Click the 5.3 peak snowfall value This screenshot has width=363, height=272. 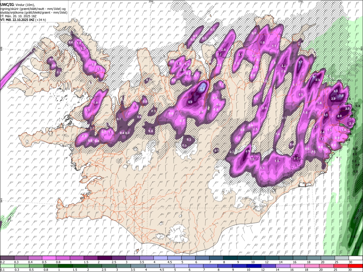[x=202, y=89]
